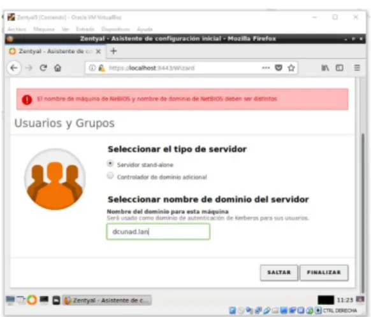Open a new Firefox tab
The width and height of the screenshot is (371, 317).
(113, 51)
